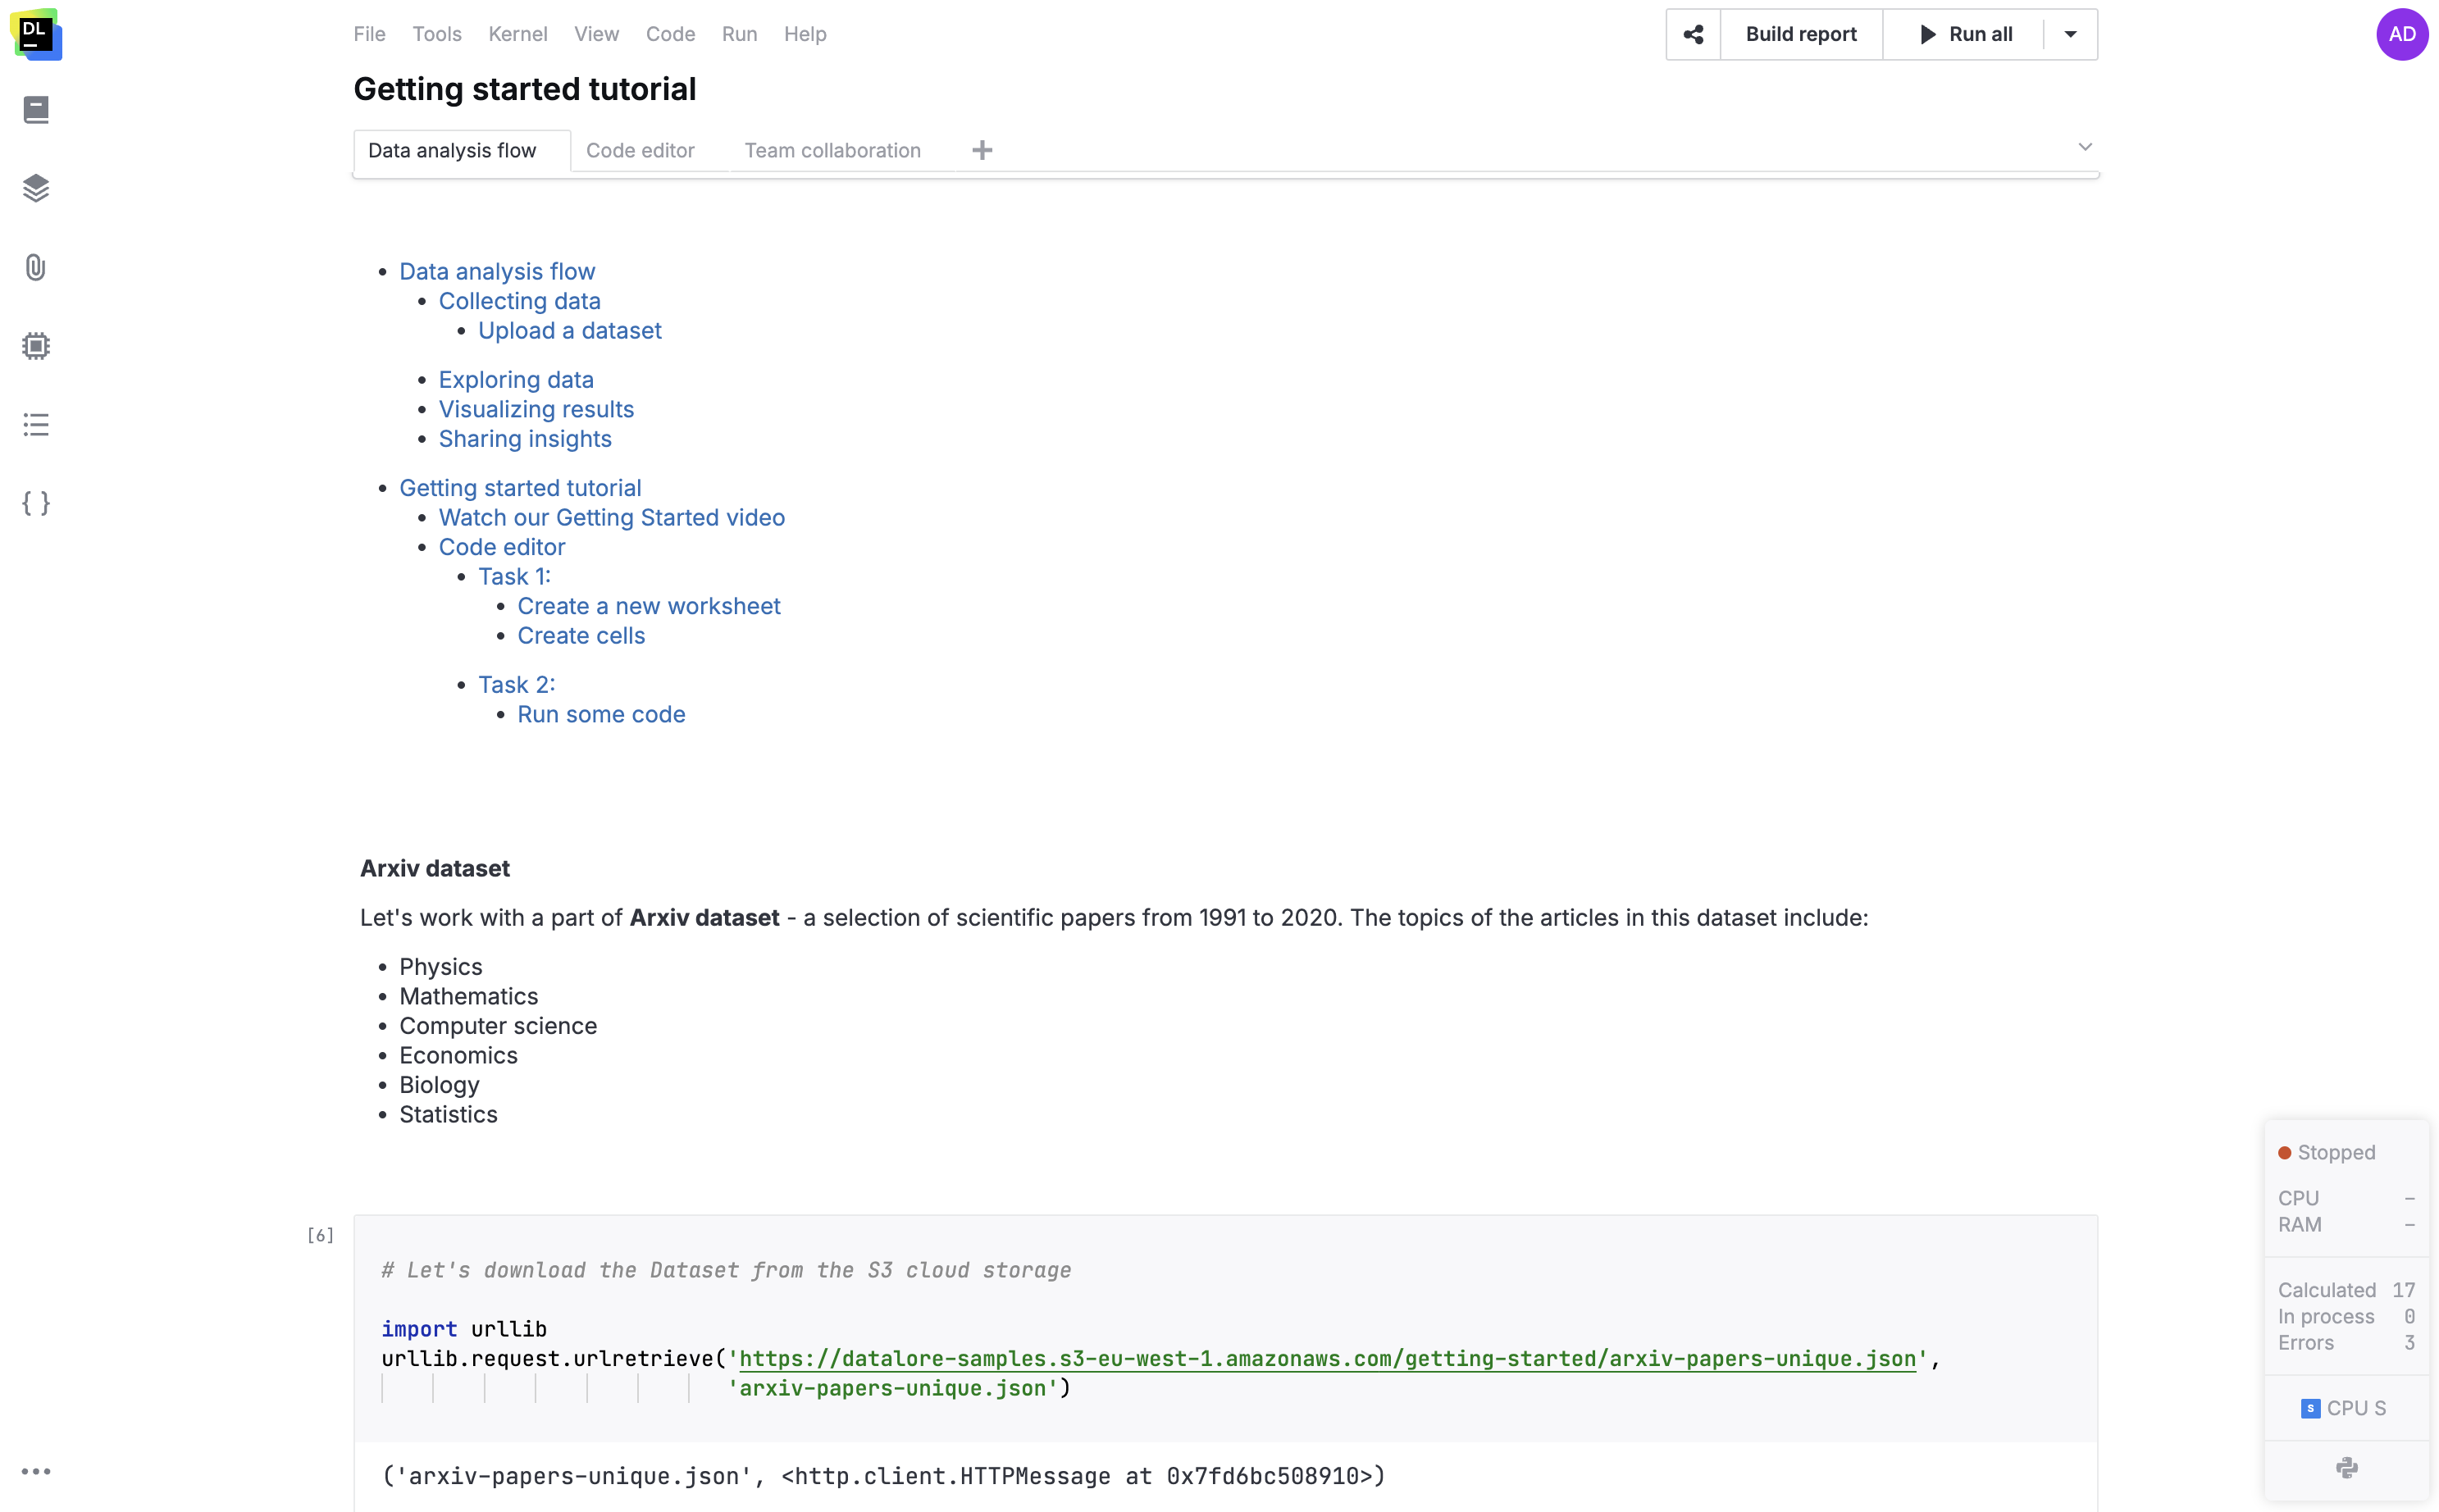Screen dimensions: 2439x1512
Task: Open the Kernel menu
Action: pyautogui.click(x=517, y=33)
